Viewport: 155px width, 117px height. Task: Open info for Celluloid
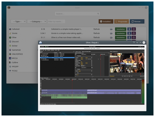129,29
